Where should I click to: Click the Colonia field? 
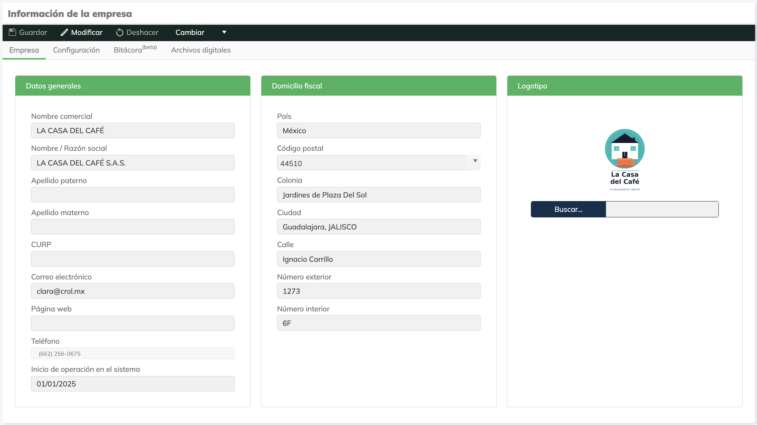pyautogui.click(x=379, y=195)
